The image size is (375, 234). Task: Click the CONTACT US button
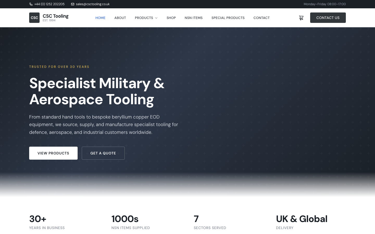click(x=328, y=18)
